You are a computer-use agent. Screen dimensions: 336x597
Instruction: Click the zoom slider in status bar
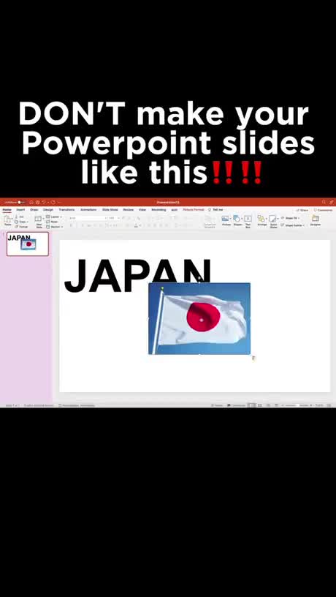point(297,405)
